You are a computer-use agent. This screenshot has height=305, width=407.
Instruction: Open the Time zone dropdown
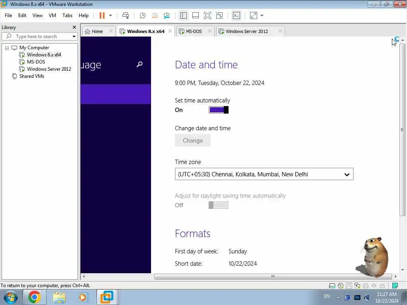(264, 174)
